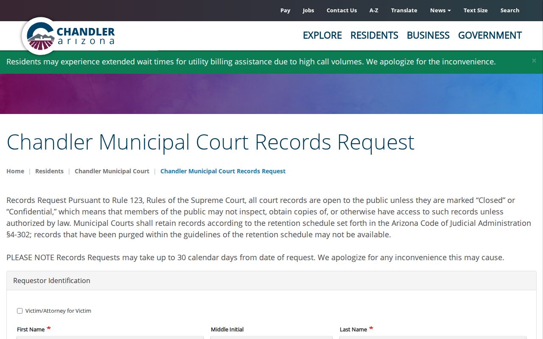This screenshot has height=339, width=543.
Task: Open the Search option in top bar
Action: coord(509,10)
